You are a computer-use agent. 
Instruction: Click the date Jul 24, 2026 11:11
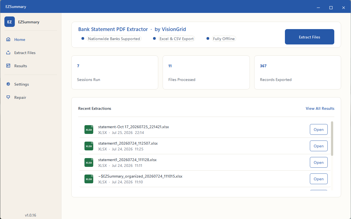(127, 165)
